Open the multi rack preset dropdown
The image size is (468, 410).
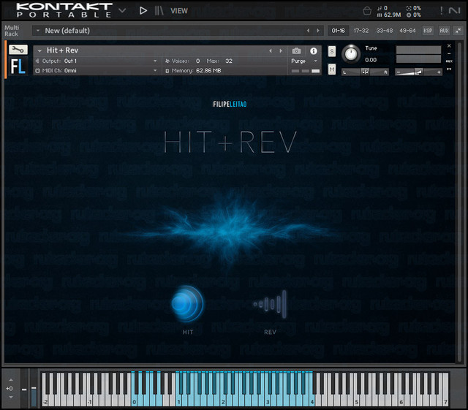(38, 31)
